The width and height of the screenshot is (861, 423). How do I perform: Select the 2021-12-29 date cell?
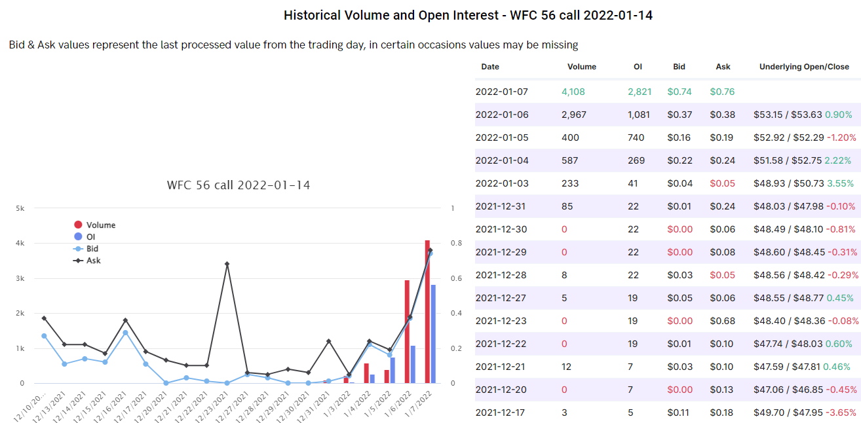pos(502,252)
